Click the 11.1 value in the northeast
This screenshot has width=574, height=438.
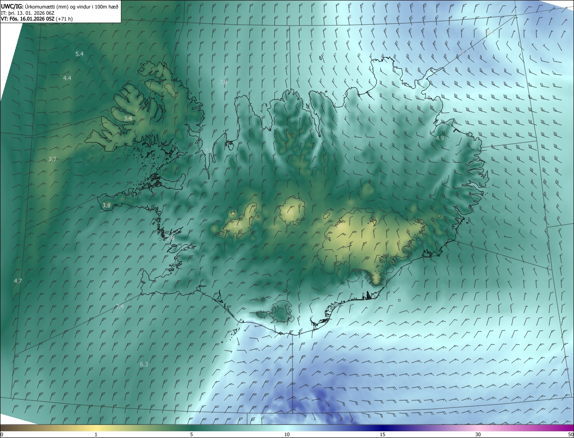[x=464, y=53]
